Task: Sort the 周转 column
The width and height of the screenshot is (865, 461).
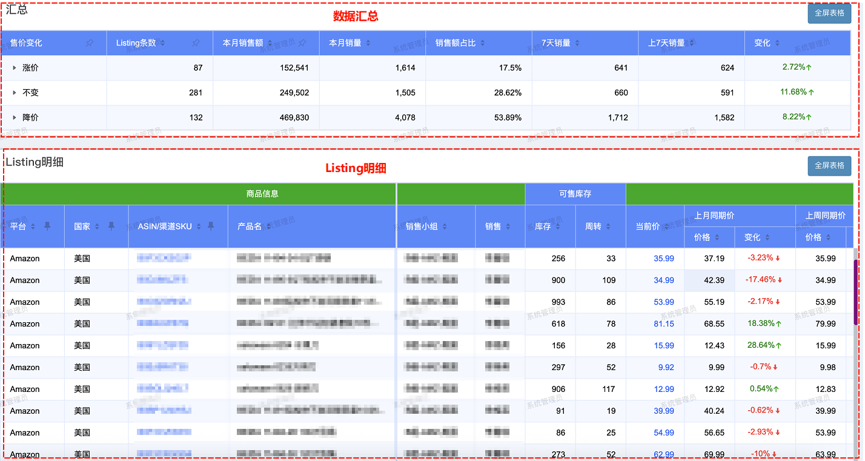Action: click(608, 227)
